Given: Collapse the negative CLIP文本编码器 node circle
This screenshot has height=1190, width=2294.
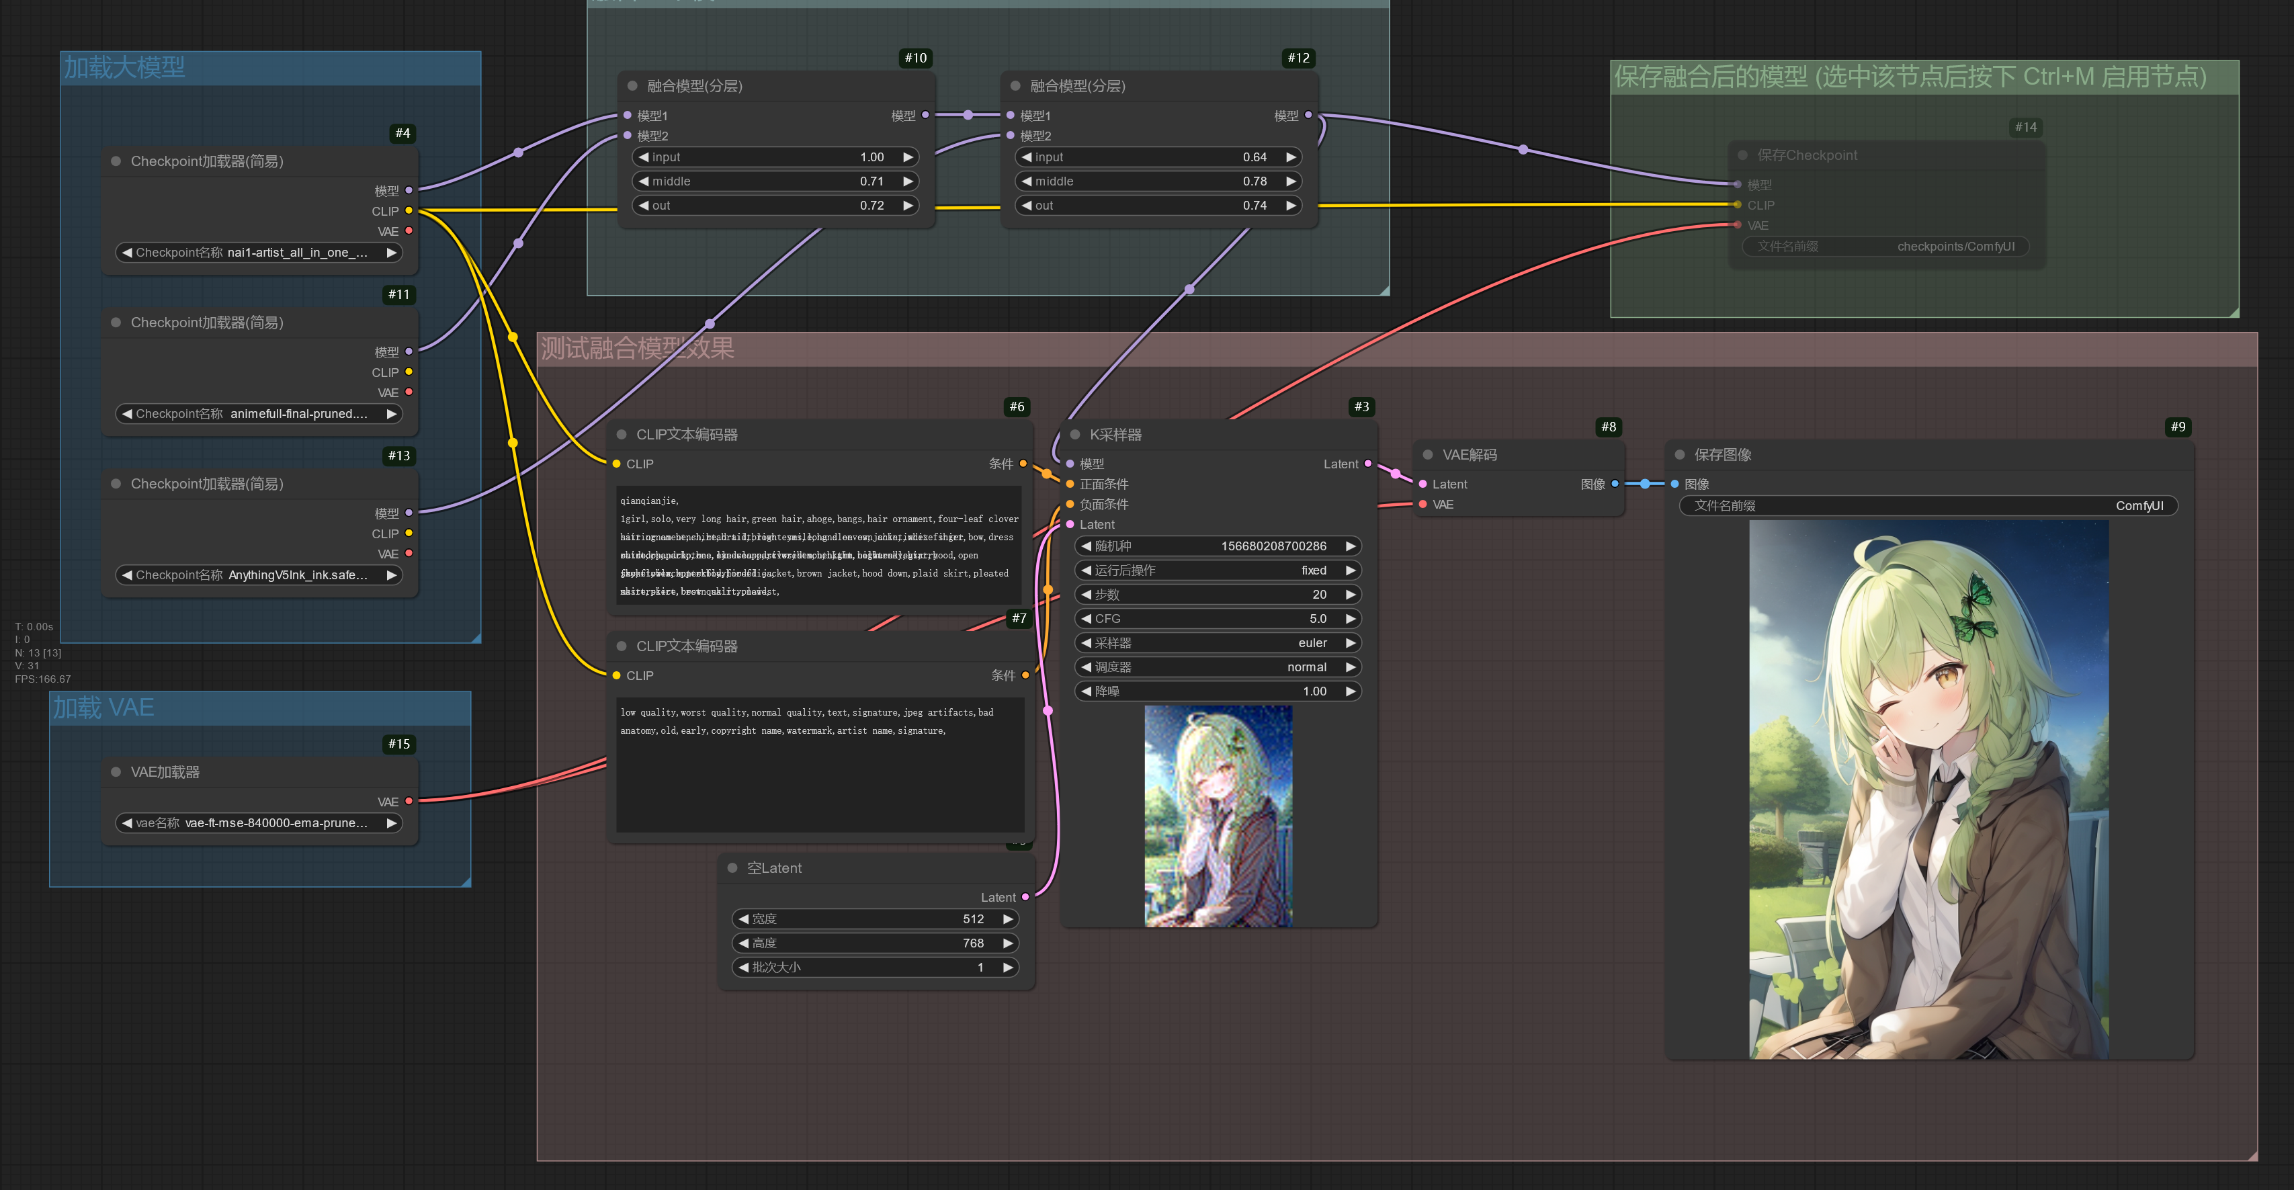Looking at the screenshot, I should (621, 646).
